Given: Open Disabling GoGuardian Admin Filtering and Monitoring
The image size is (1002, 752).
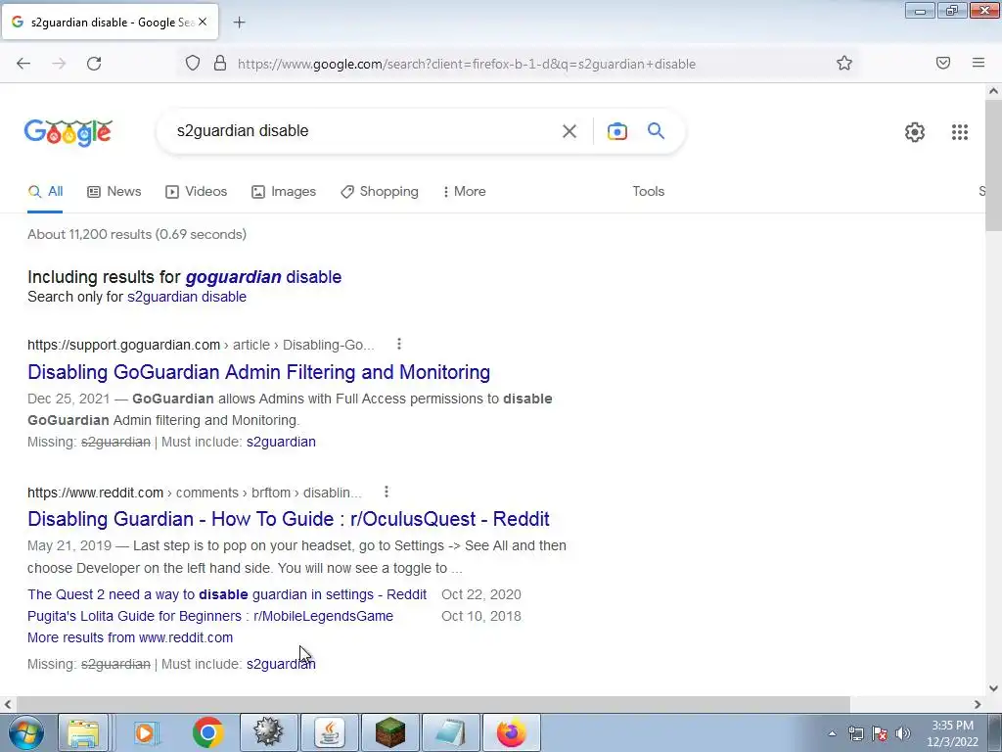Looking at the screenshot, I should point(258,372).
